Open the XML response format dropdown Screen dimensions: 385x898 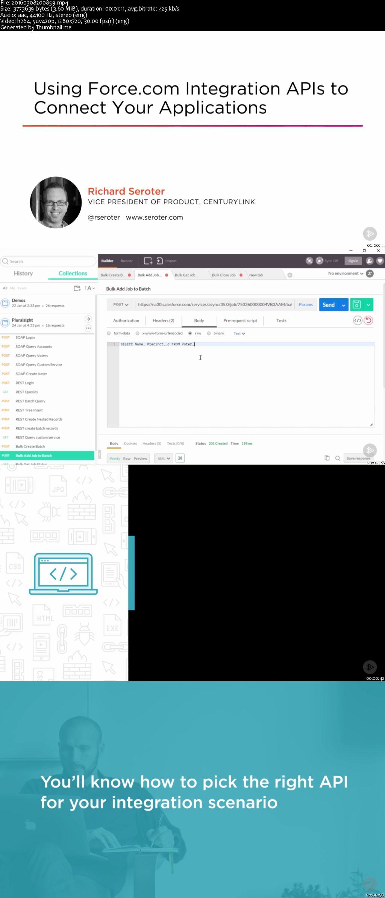point(164,458)
